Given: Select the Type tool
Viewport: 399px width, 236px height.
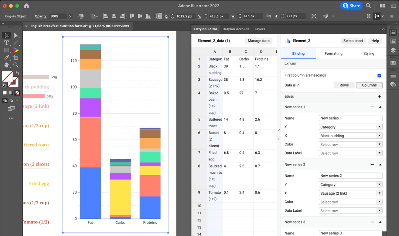Looking at the screenshot, I should coord(6,43).
